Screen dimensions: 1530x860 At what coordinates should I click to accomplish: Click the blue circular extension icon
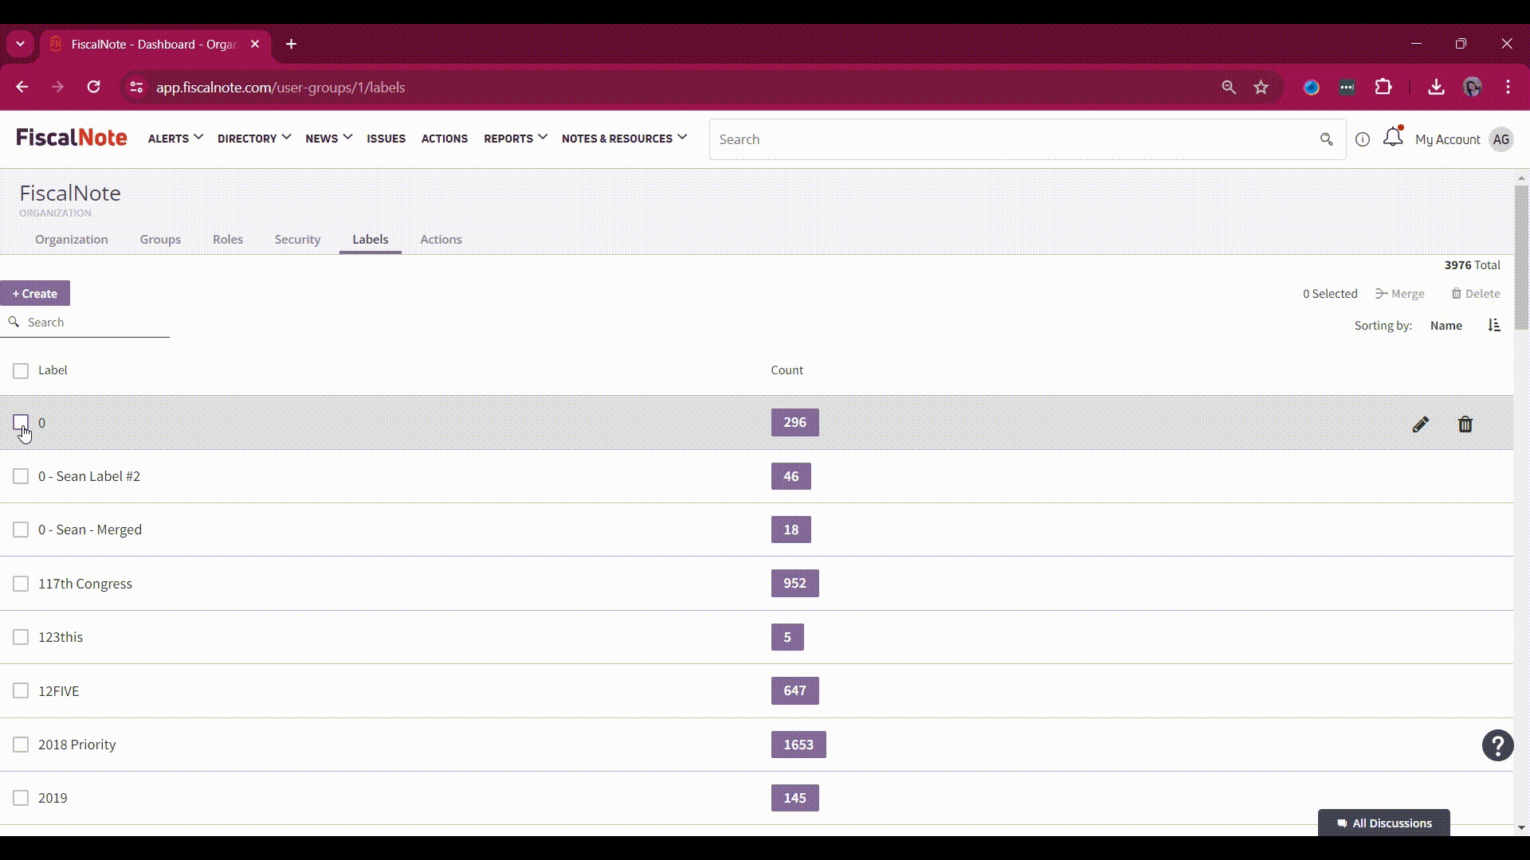pyautogui.click(x=1311, y=88)
